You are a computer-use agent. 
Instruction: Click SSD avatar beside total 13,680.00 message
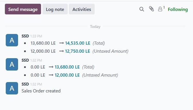click(12, 64)
